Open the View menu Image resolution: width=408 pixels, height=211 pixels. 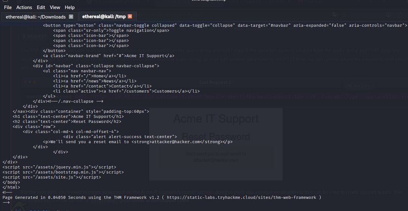click(55, 8)
